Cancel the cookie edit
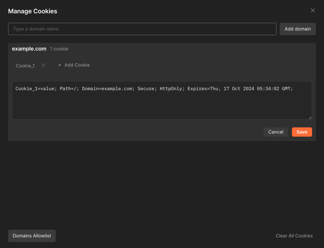Screen dimensions: 324x248 coord(276,132)
